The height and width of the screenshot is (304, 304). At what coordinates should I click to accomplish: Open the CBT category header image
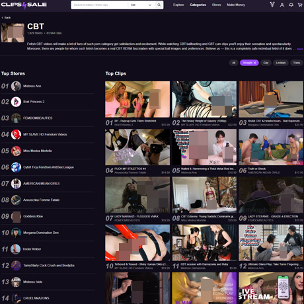tap(13, 33)
